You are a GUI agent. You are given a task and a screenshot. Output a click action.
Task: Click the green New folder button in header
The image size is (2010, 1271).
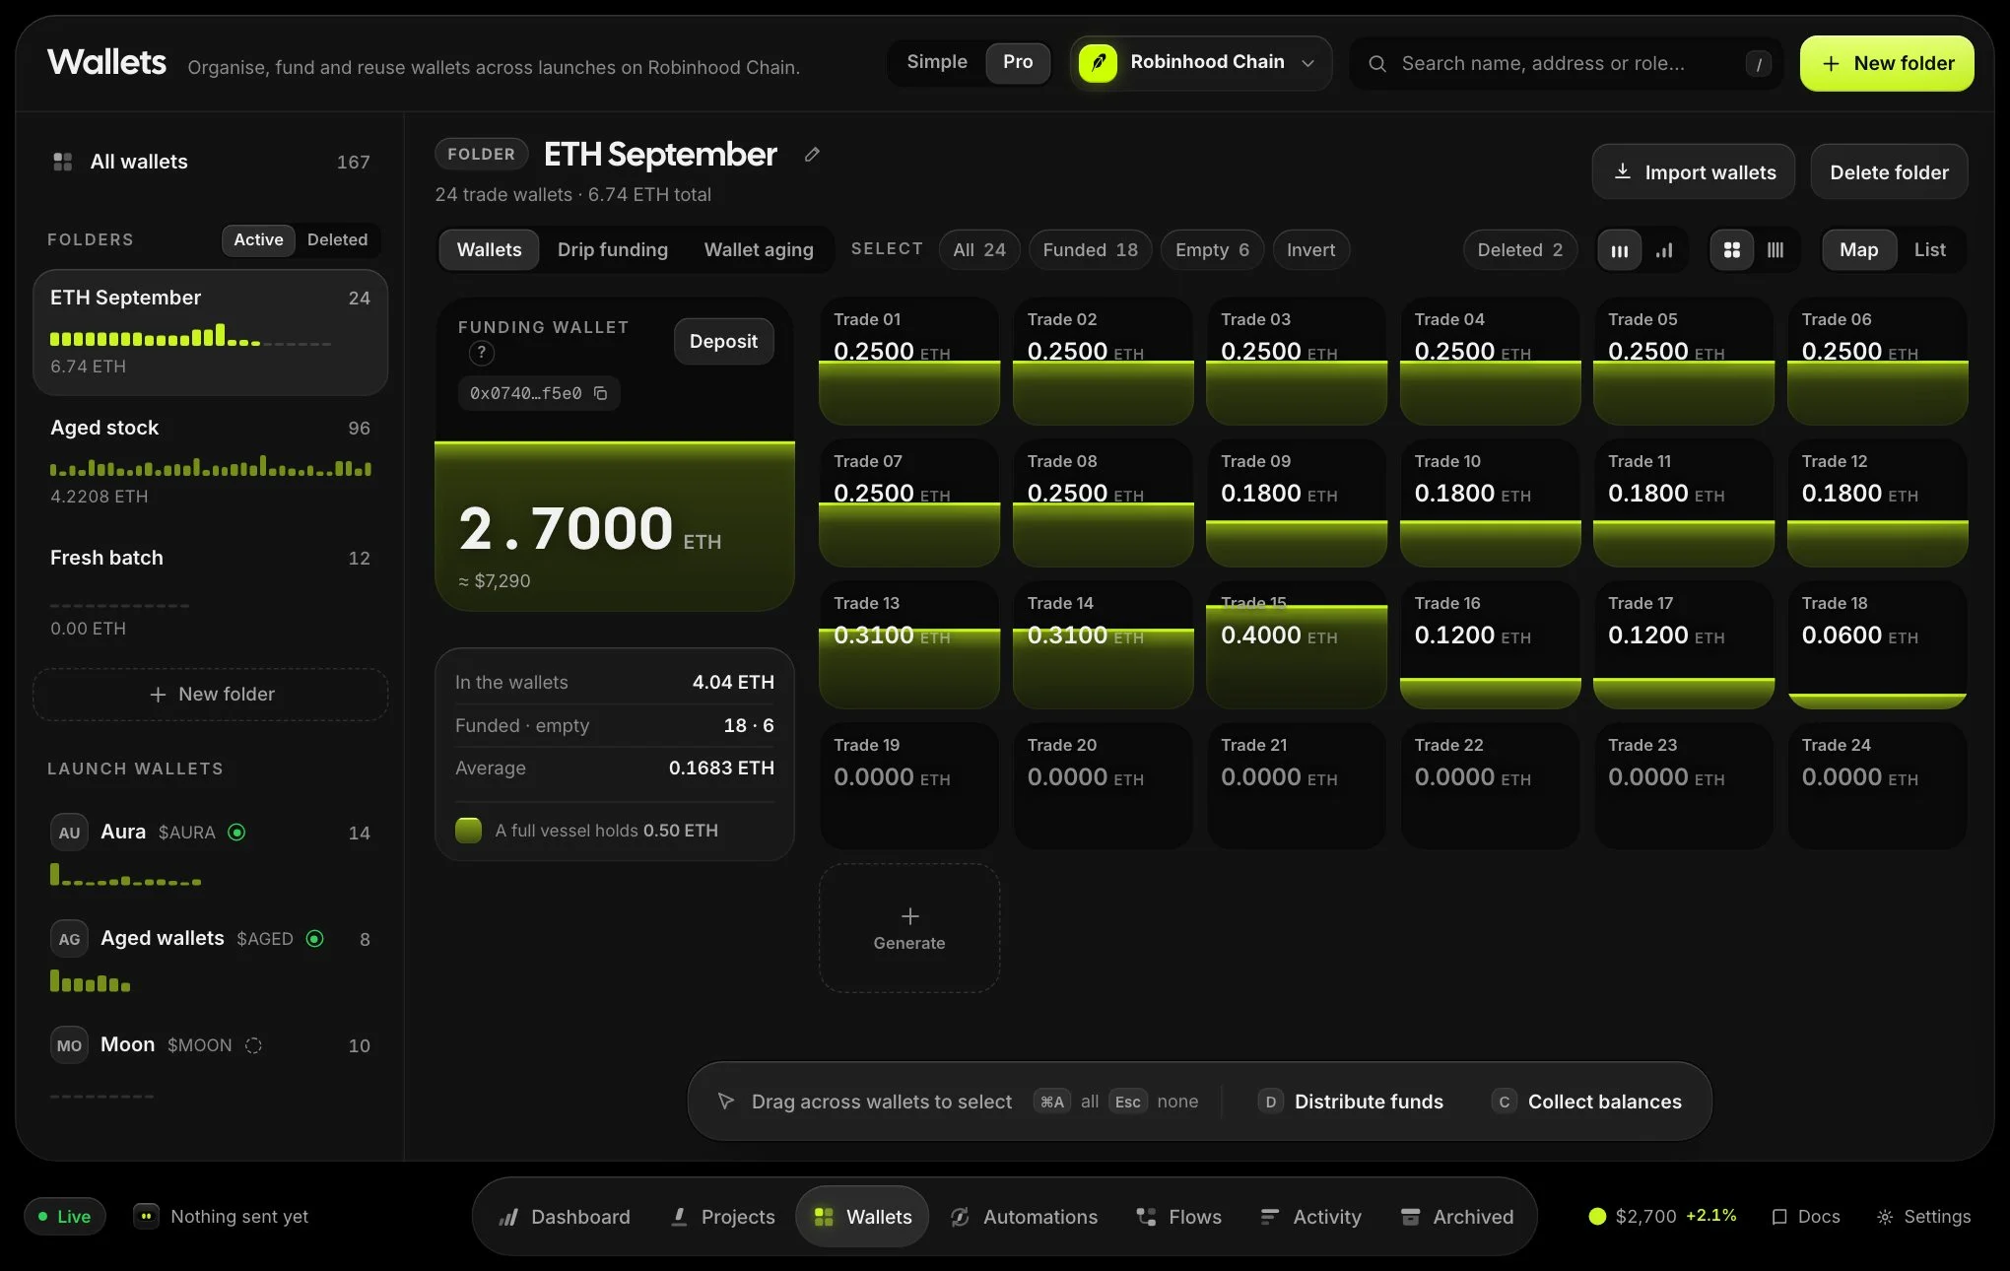coord(1887,64)
